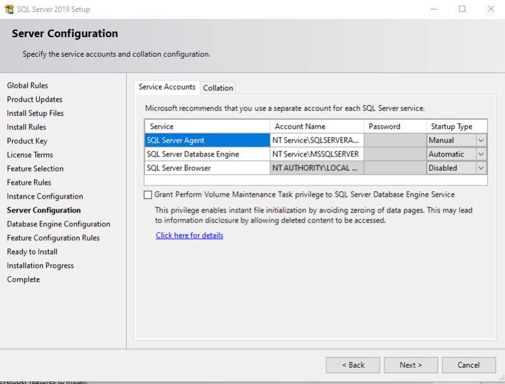Click the Back button
505x384 pixels.
click(x=352, y=364)
